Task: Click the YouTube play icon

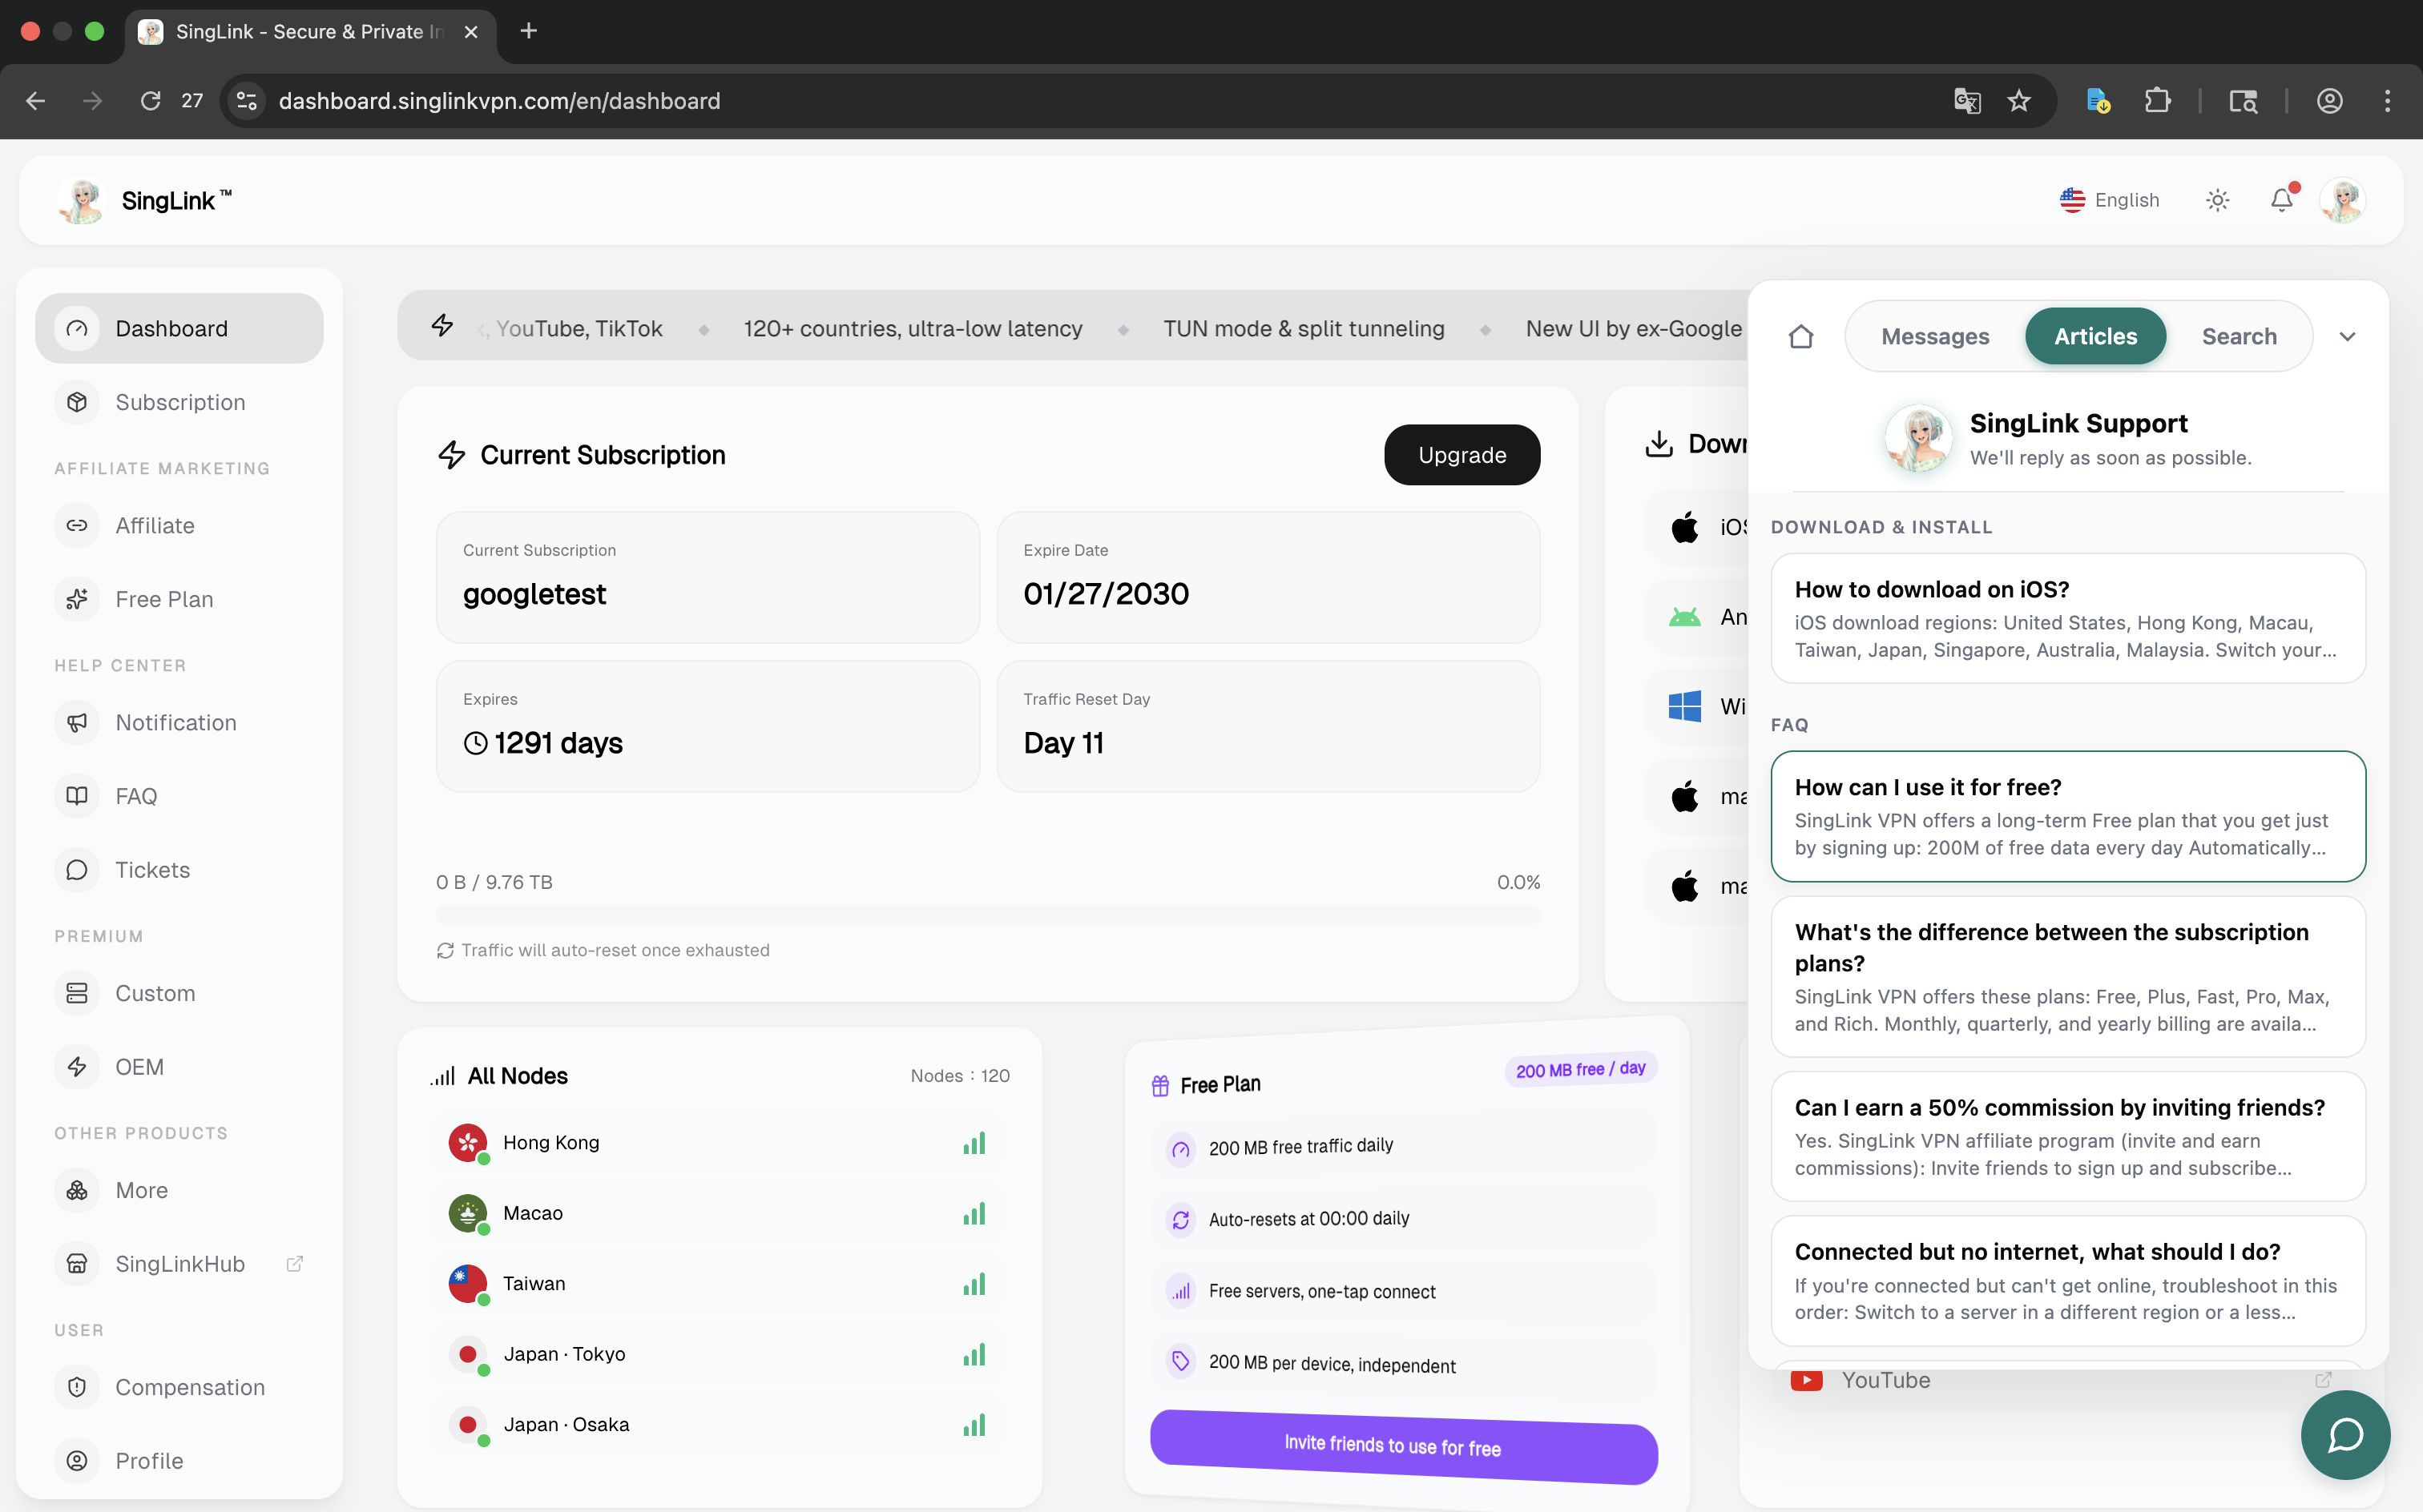Action: tap(1806, 1381)
